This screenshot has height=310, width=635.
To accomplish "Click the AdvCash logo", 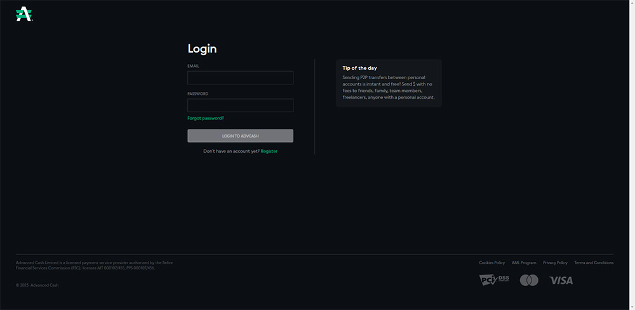I will coord(23,14).
